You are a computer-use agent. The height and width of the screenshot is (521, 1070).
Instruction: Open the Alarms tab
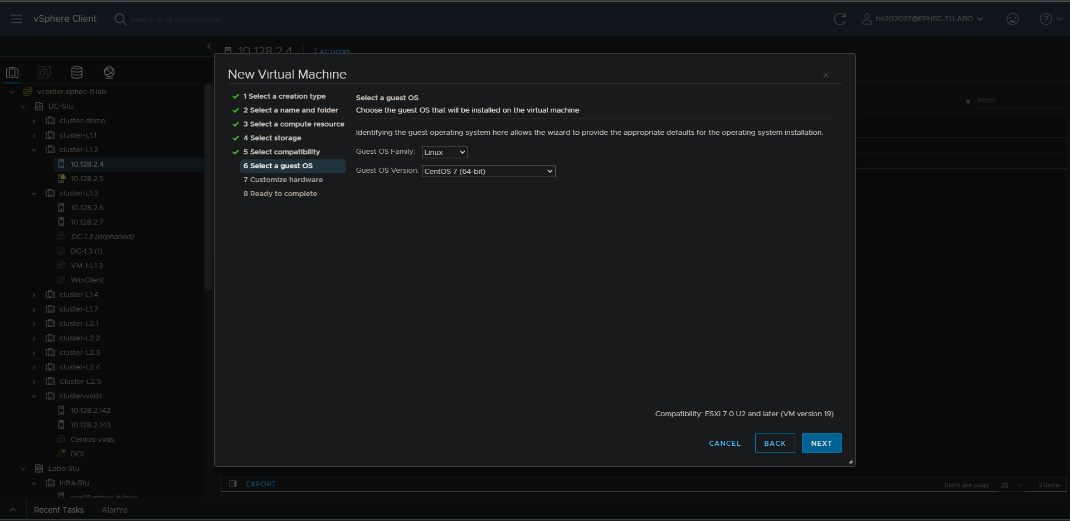[115, 510]
